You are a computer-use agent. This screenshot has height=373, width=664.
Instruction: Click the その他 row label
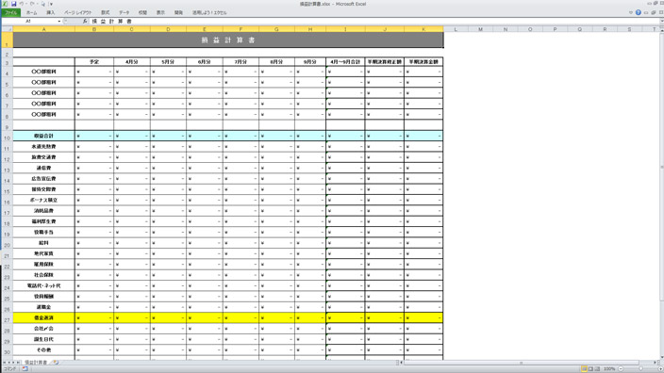pyautogui.click(x=43, y=350)
